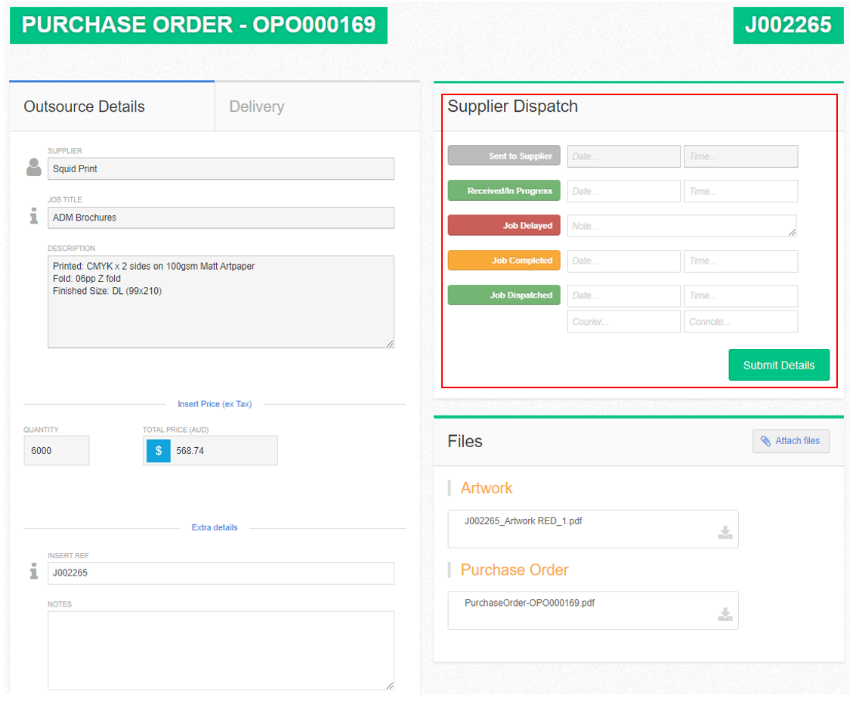Click the Submit Details button
Image resolution: width=856 pixels, height=707 pixels.
pos(779,366)
